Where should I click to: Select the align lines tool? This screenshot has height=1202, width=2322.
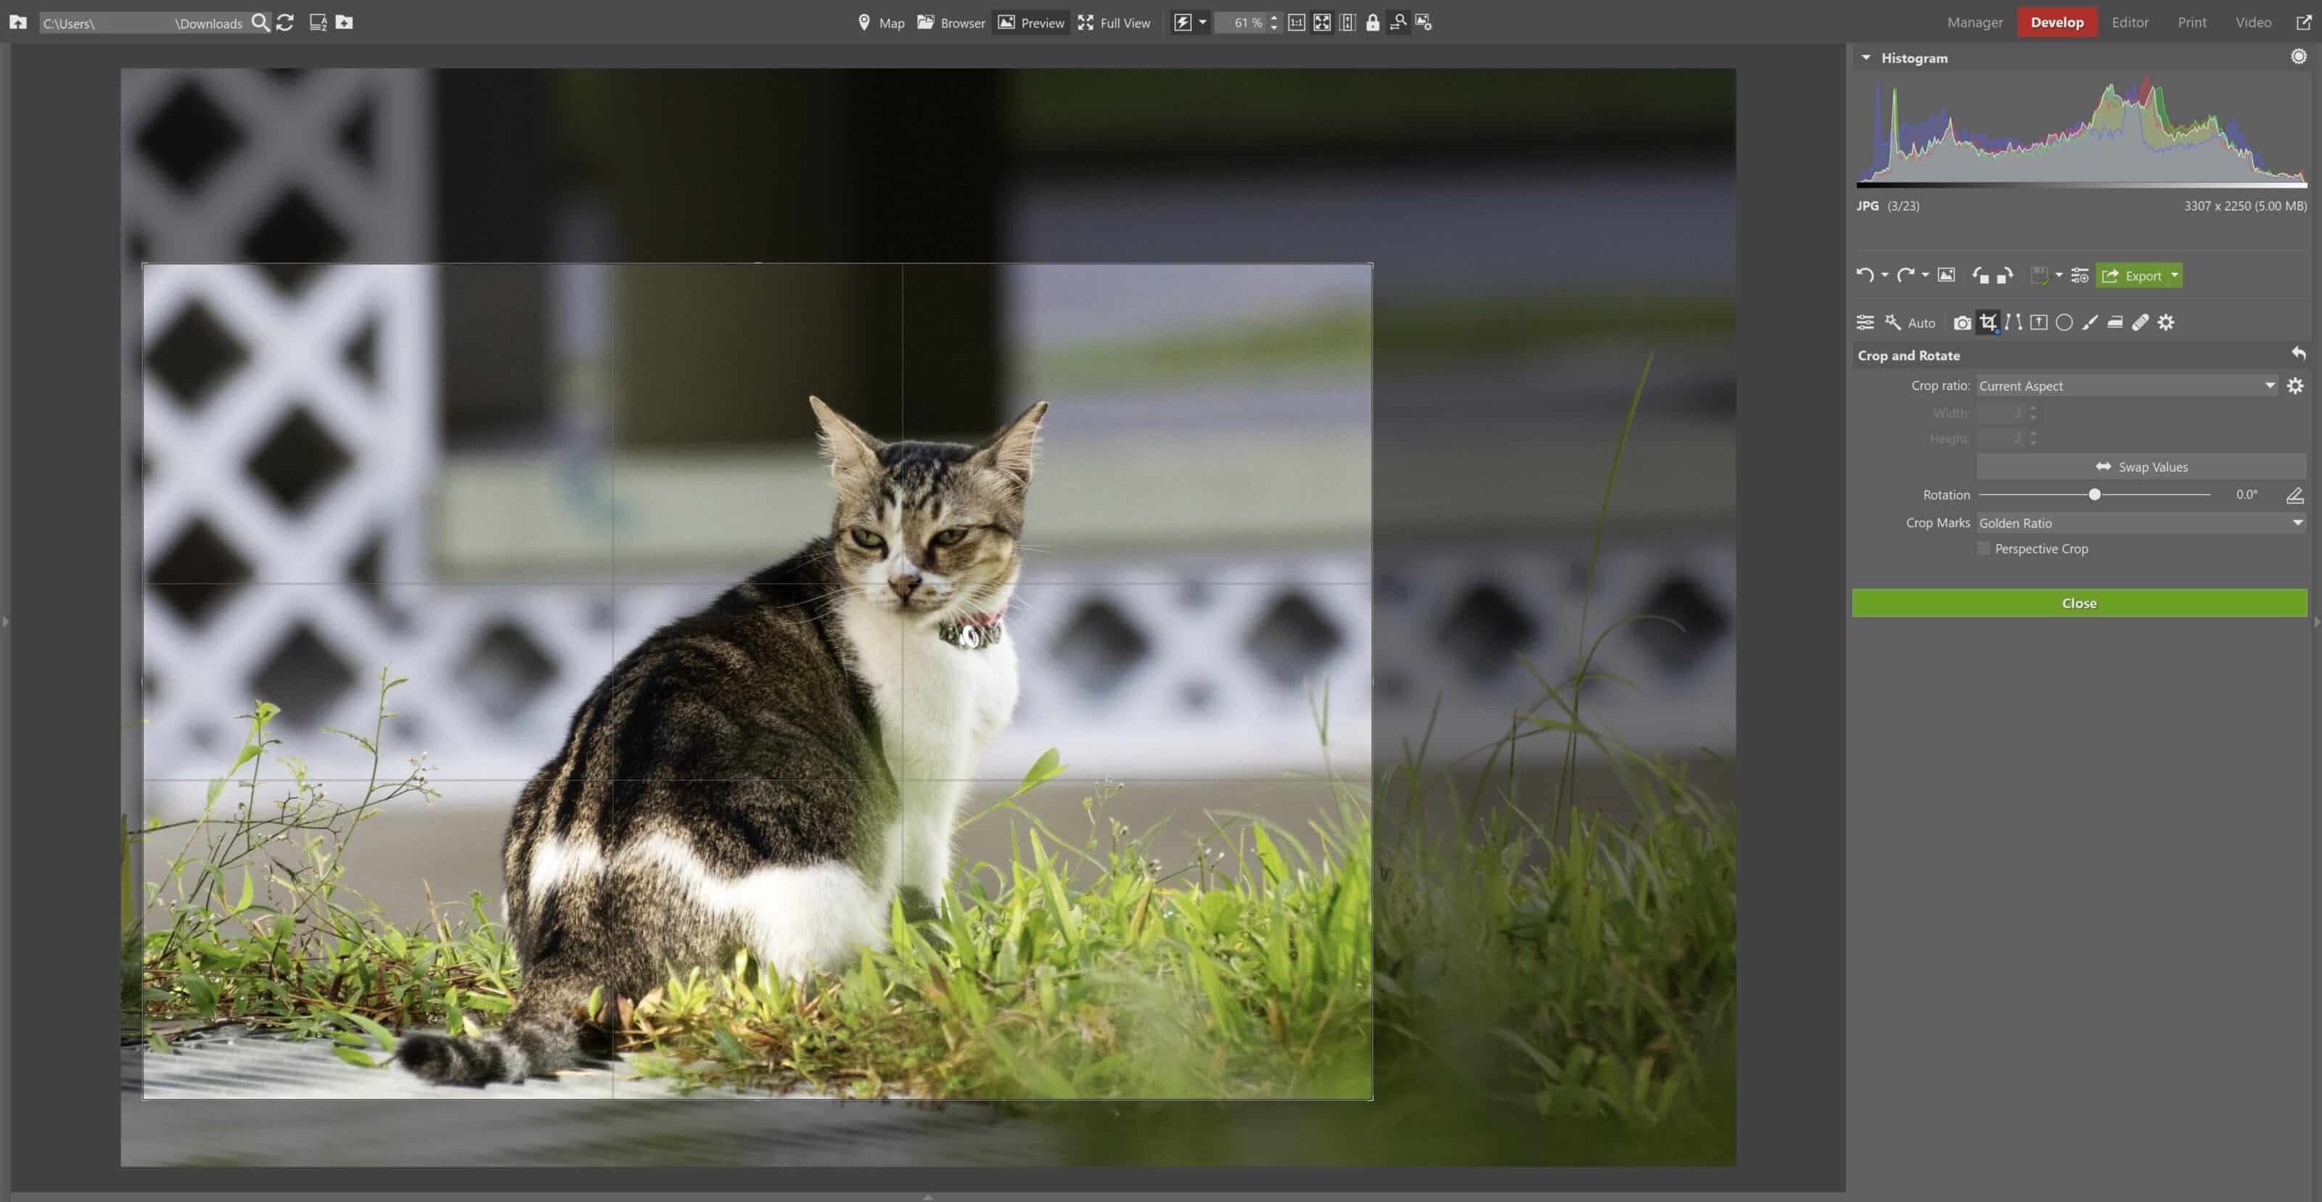[2013, 323]
